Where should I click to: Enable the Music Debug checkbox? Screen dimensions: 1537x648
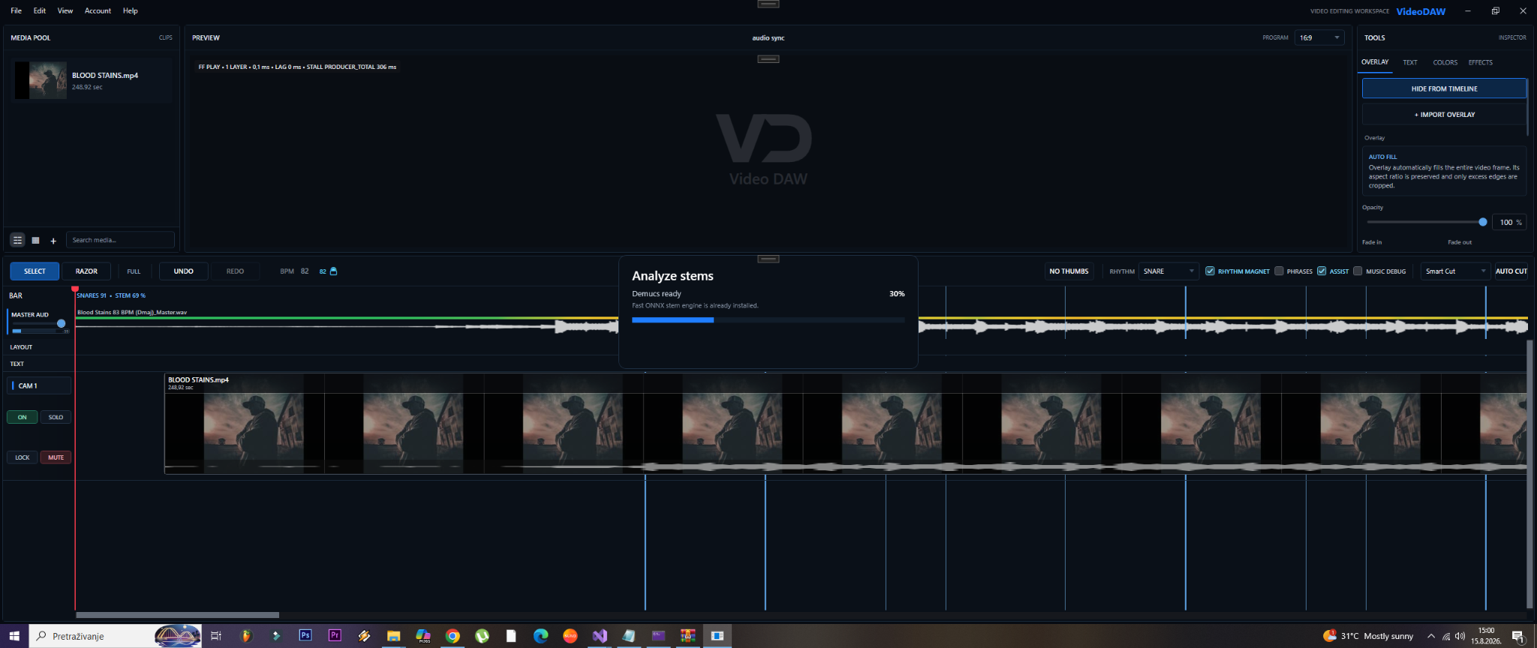1358,271
